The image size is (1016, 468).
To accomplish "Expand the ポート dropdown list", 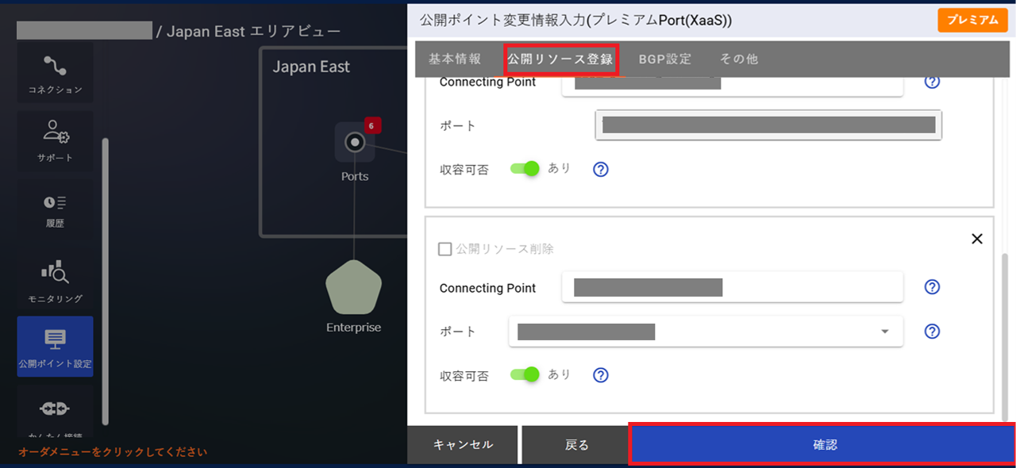I will pos(884,332).
